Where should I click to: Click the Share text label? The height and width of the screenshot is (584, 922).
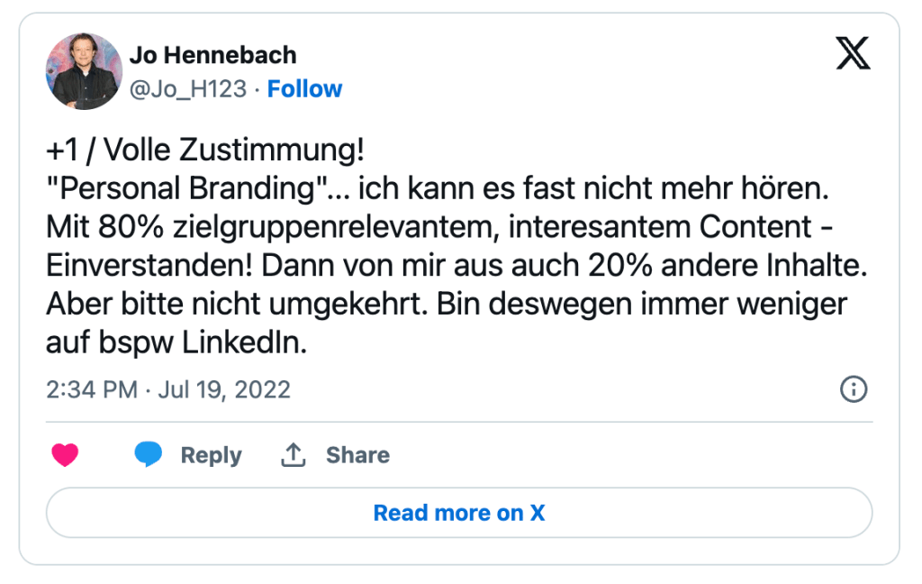(357, 455)
